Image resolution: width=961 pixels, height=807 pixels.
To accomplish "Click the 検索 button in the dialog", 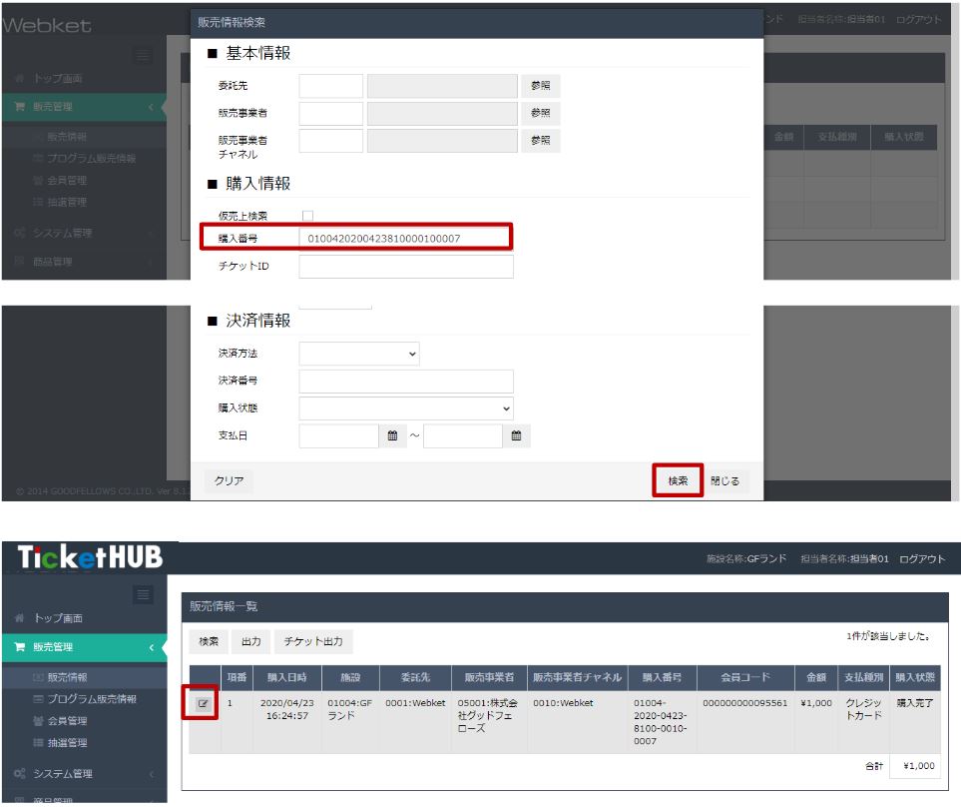I will pyautogui.click(x=678, y=480).
